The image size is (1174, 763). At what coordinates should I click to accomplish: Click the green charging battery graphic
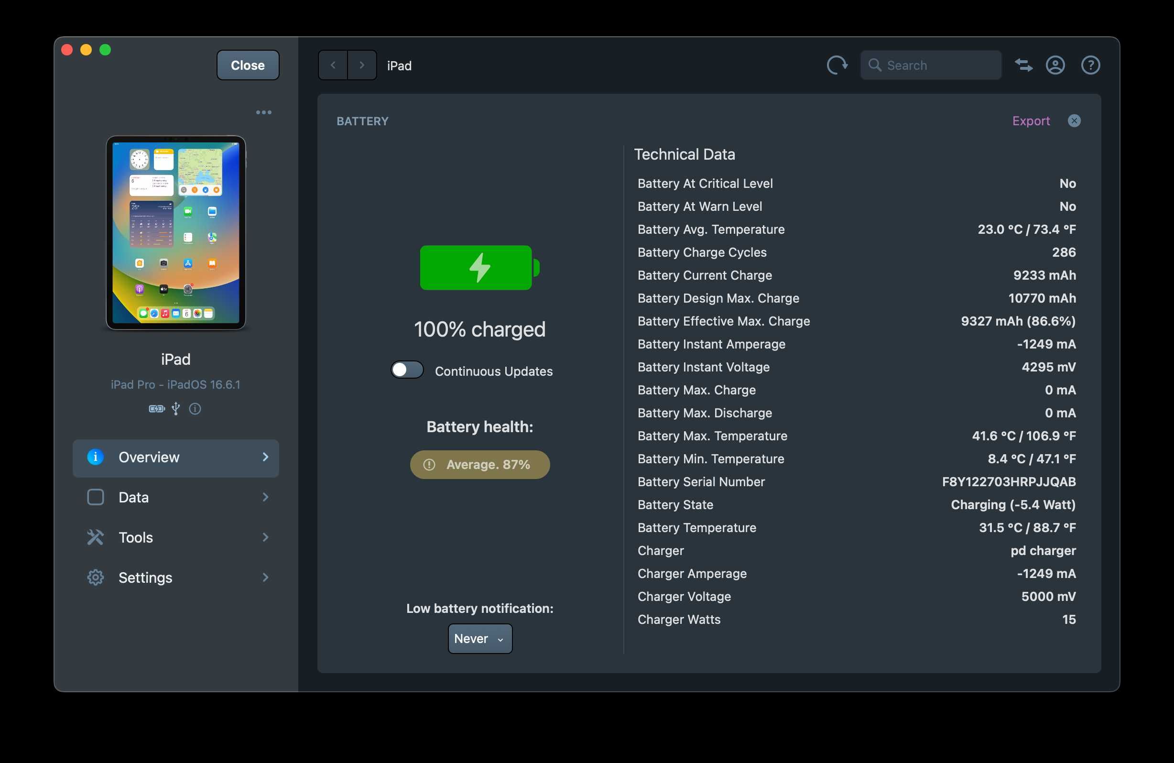point(479,267)
